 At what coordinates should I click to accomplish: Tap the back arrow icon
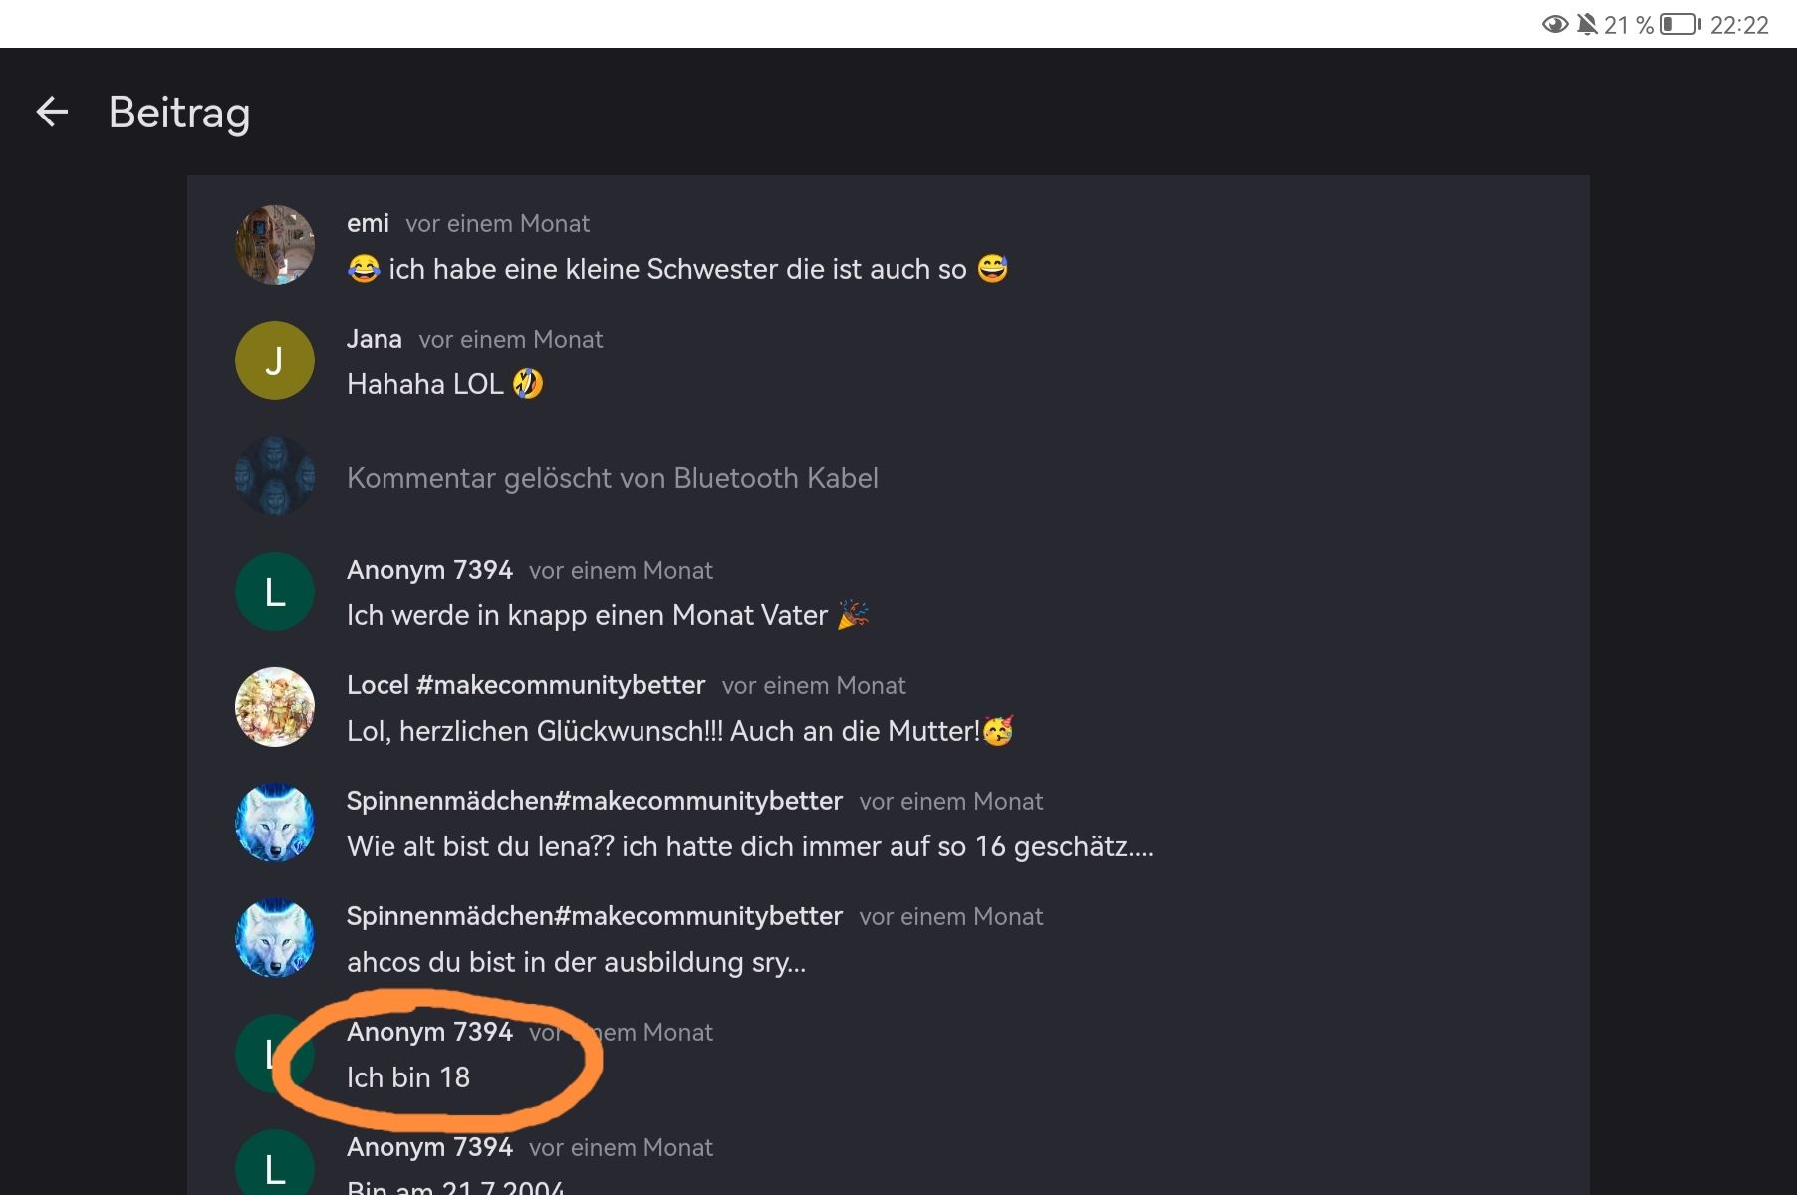click(x=52, y=112)
